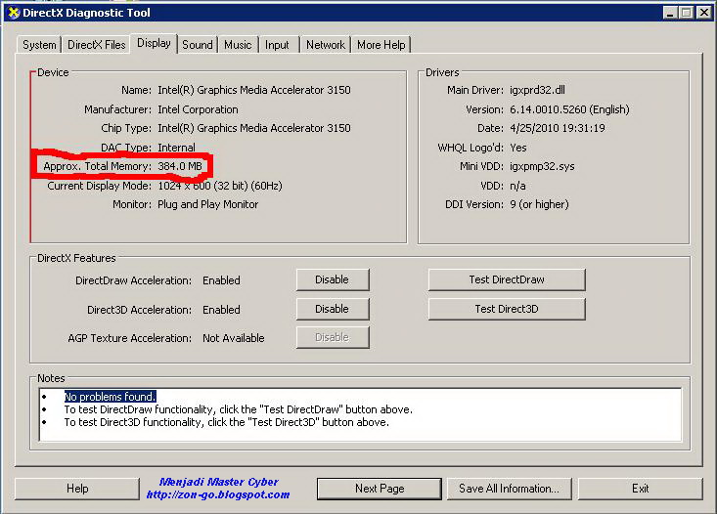Click DirectDraw Acceleration status 'Enabled'
This screenshot has width=717, height=514.
[x=221, y=280]
